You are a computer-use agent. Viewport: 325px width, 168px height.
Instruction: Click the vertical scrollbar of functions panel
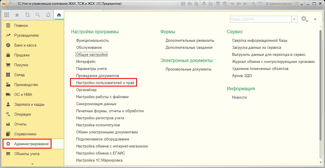(x=321, y=85)
